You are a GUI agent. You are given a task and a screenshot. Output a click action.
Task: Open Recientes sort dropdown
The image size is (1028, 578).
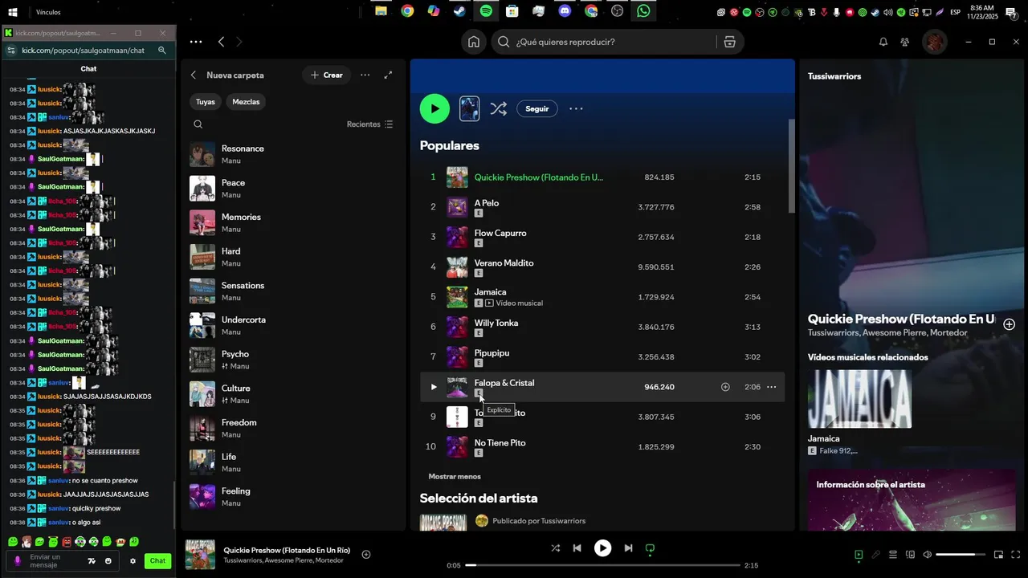(369, 124)
